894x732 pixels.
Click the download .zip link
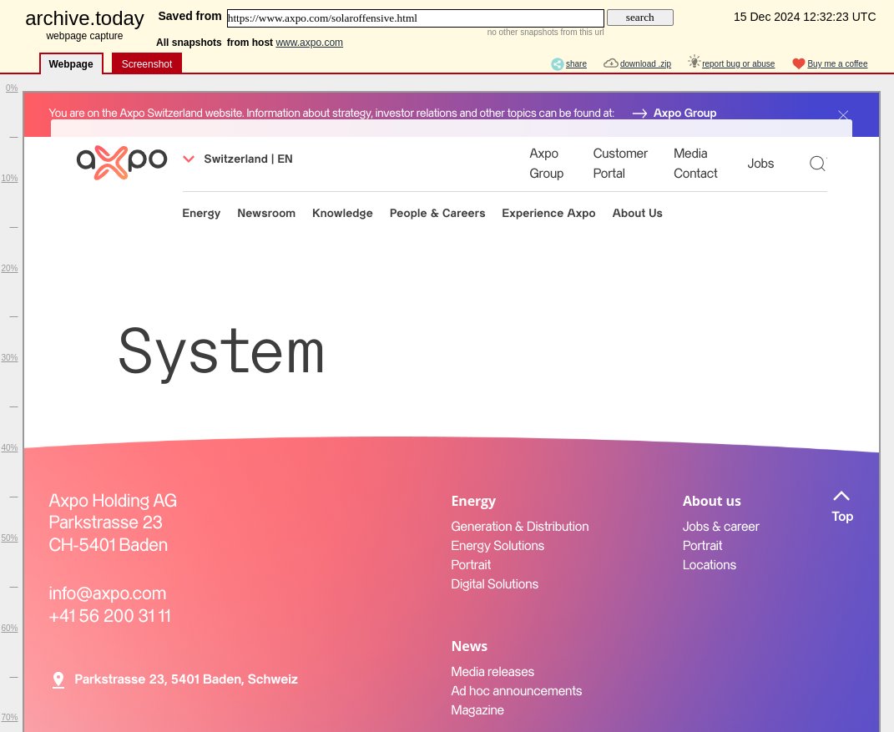point(645,63)
